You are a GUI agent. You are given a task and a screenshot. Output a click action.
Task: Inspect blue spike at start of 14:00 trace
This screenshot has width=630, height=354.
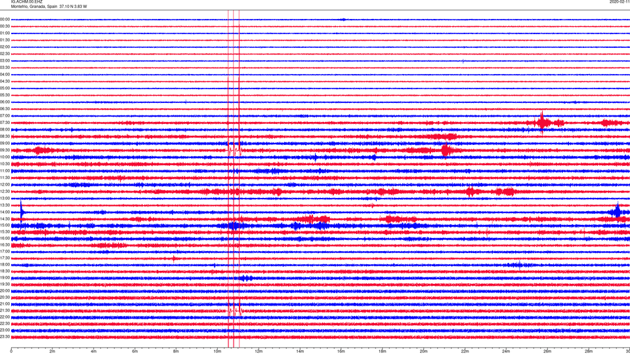(x=22, y=211)
